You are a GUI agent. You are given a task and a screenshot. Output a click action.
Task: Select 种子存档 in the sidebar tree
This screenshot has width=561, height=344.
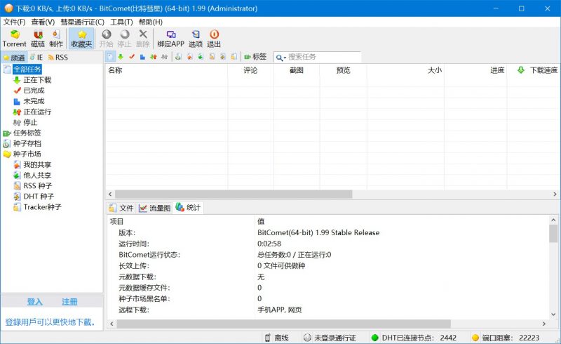(x=27, y=143)
